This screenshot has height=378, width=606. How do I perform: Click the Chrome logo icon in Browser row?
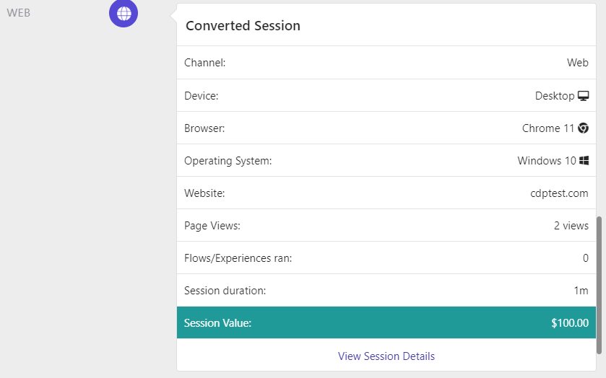583,128
